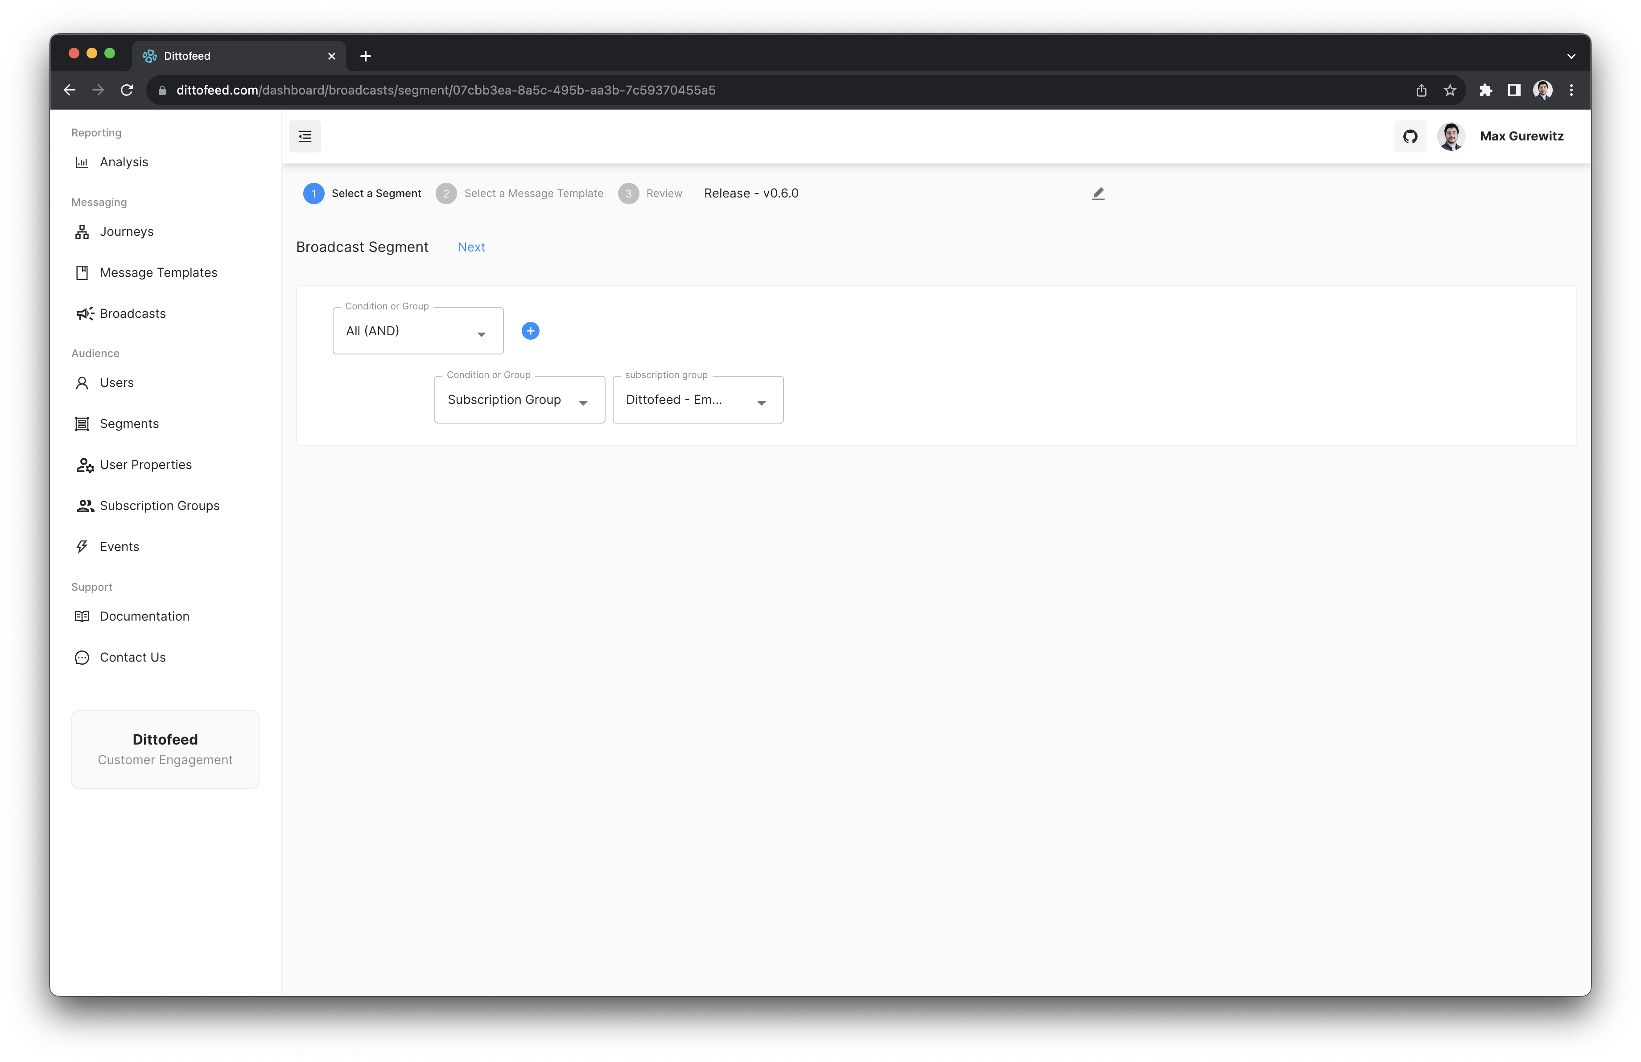Click the Contact Us chat bubble icon

tap(82, 658)
